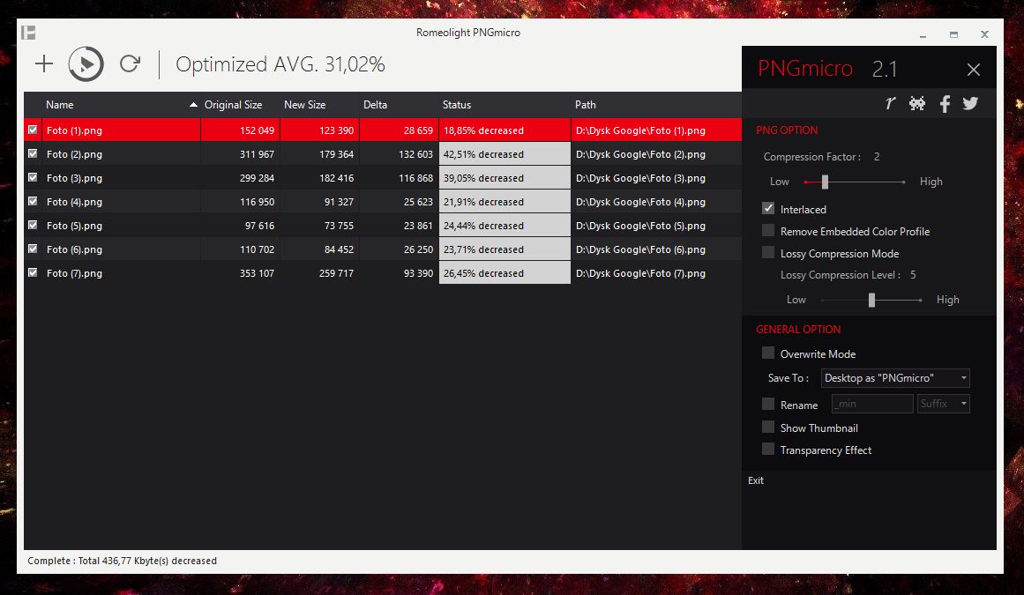Select the Foto (3).png file name
Screen dimensions: 1024x595
pos(74,178)
